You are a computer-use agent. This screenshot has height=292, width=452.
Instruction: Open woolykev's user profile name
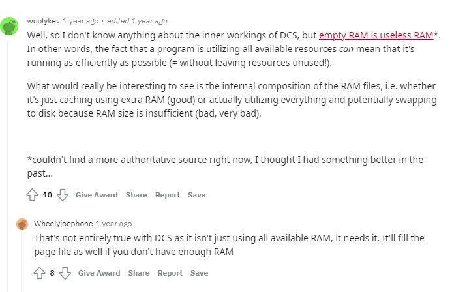point(44,21)
